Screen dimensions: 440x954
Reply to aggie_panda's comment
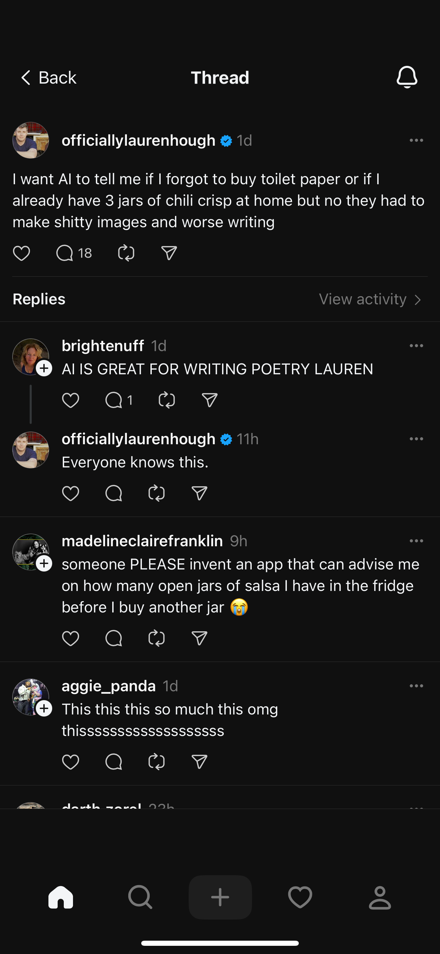(114, 762)
